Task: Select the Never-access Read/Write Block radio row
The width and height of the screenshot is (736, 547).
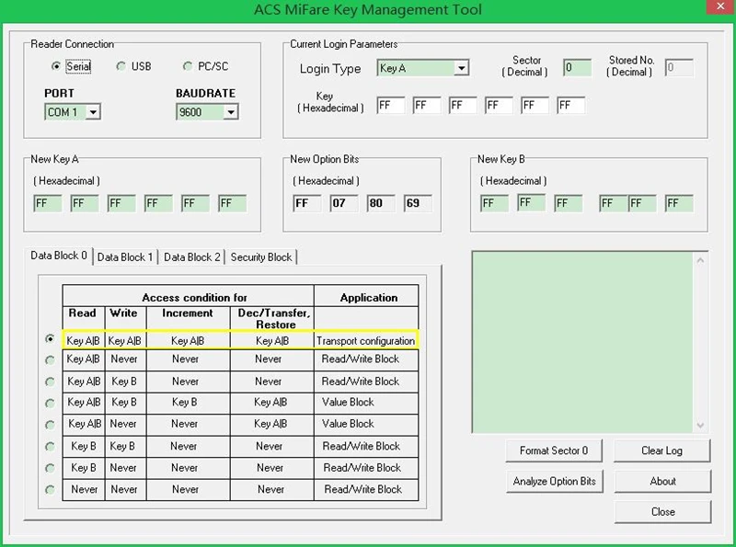Action: pos(50,490)
